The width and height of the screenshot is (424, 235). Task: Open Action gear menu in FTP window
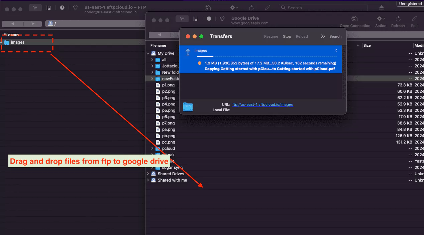pyautogui.click(x=234, y=8)
